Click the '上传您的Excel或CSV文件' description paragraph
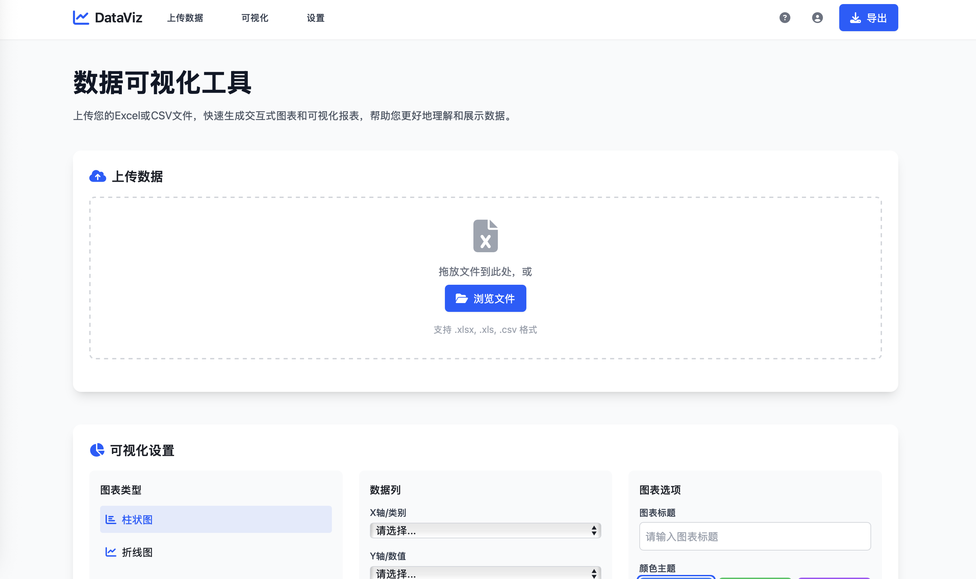976x579 pixels. tap(294, 116)
